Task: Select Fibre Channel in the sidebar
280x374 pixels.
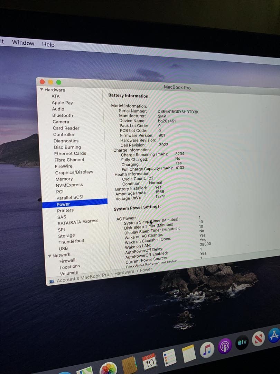Action: point(69,160)
